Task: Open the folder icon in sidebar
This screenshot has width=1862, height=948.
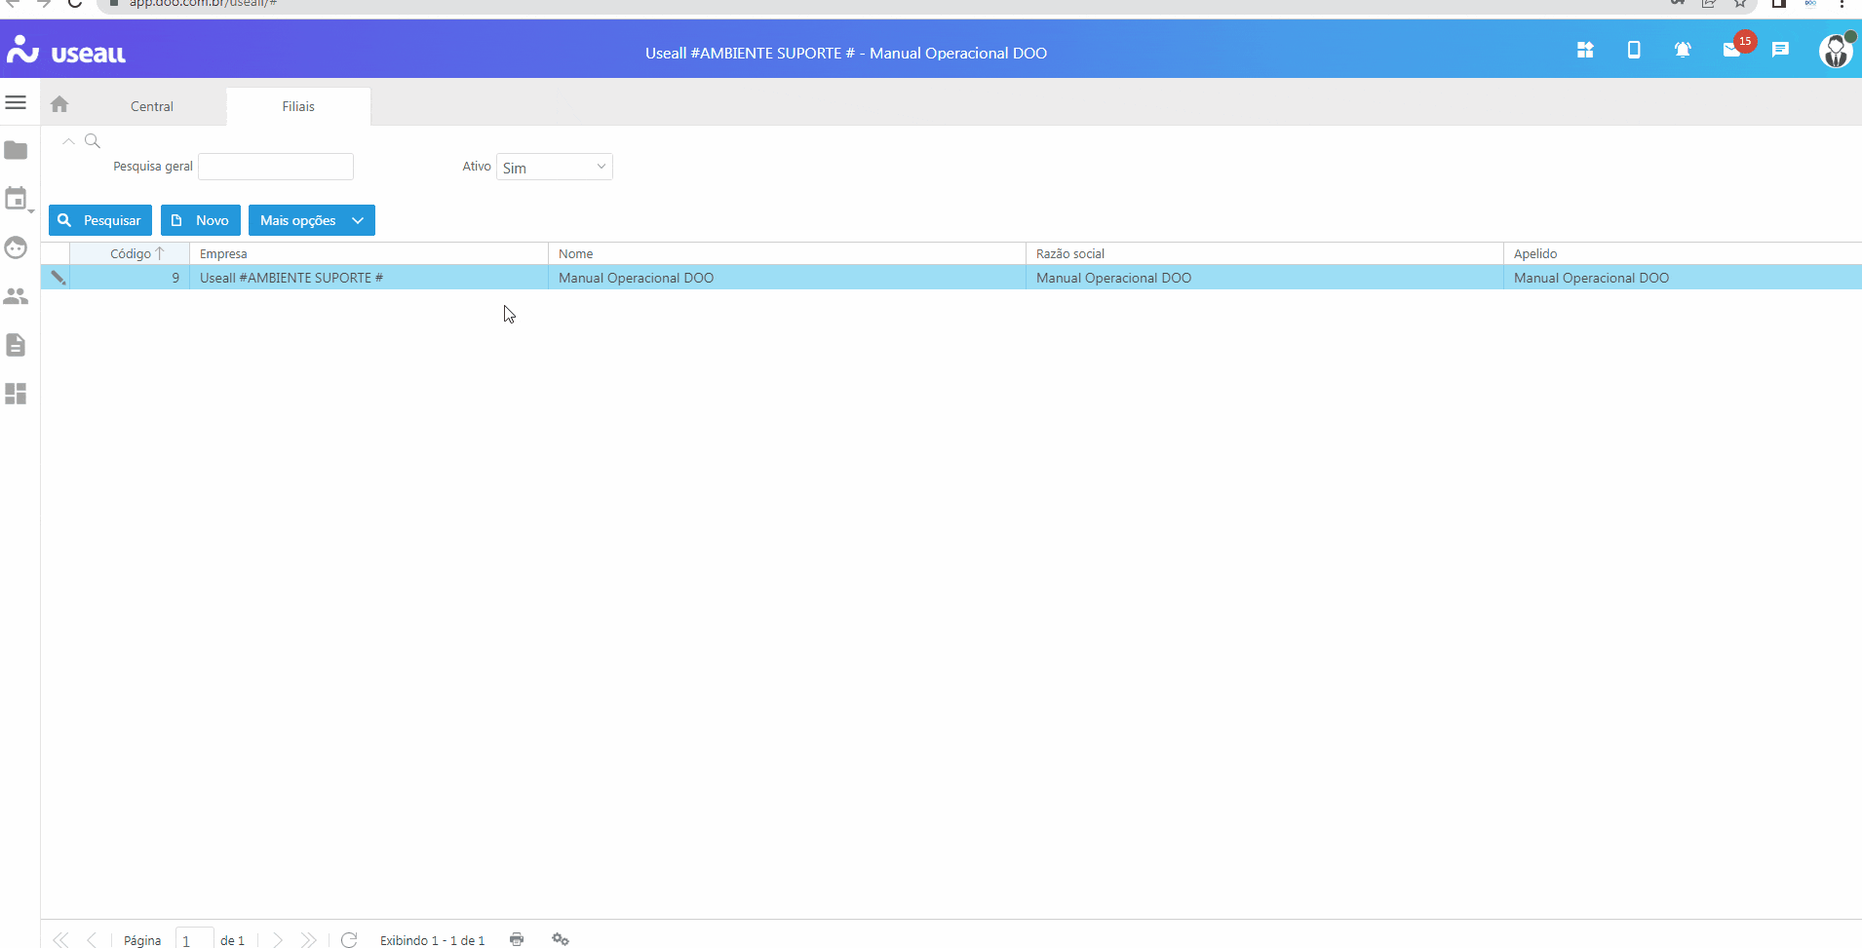Action: pyautogui.click(x=16, y=150)
